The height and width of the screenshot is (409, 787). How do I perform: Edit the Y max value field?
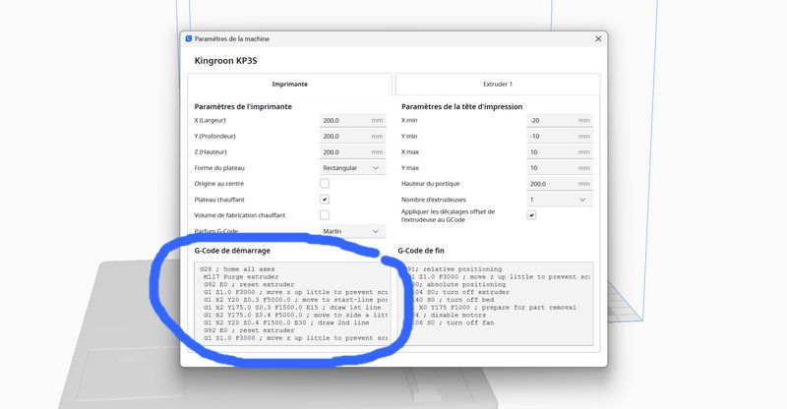click(560, 168)
